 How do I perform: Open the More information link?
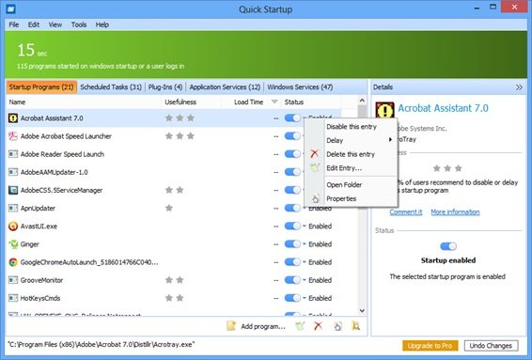455,212
